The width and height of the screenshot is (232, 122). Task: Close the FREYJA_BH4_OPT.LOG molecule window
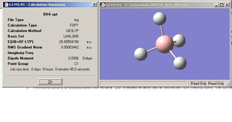click(x=227, y=5)
